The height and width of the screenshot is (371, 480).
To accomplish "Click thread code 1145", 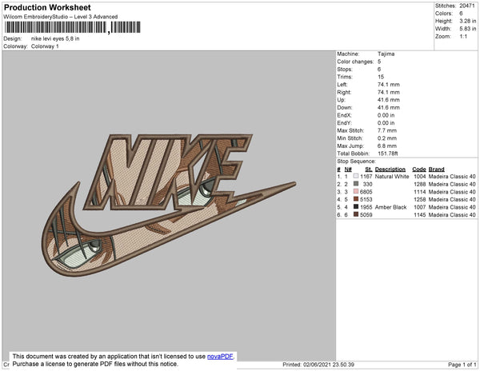I will (x=420, y=215).
